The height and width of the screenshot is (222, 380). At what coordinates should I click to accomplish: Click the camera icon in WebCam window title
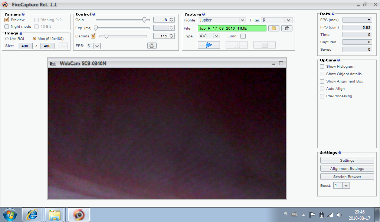point(53,63)
